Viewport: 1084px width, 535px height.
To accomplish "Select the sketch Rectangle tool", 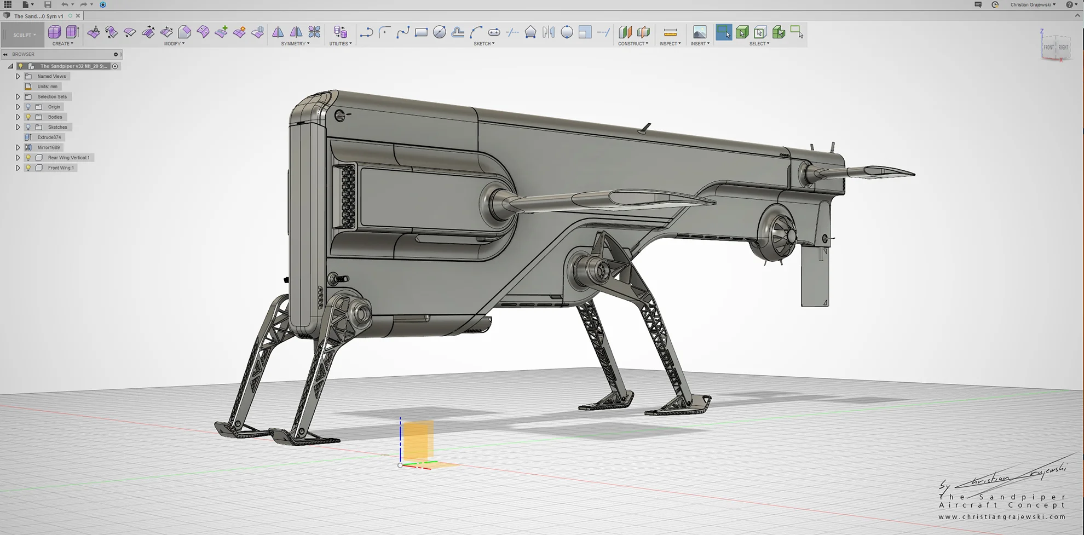I will pyautogui.click(x=421, y=32).
